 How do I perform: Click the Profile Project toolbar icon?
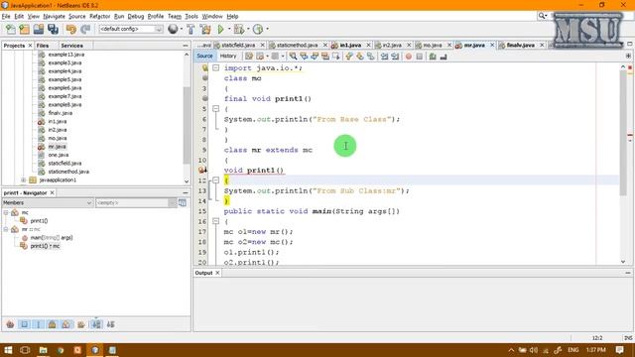258,29
